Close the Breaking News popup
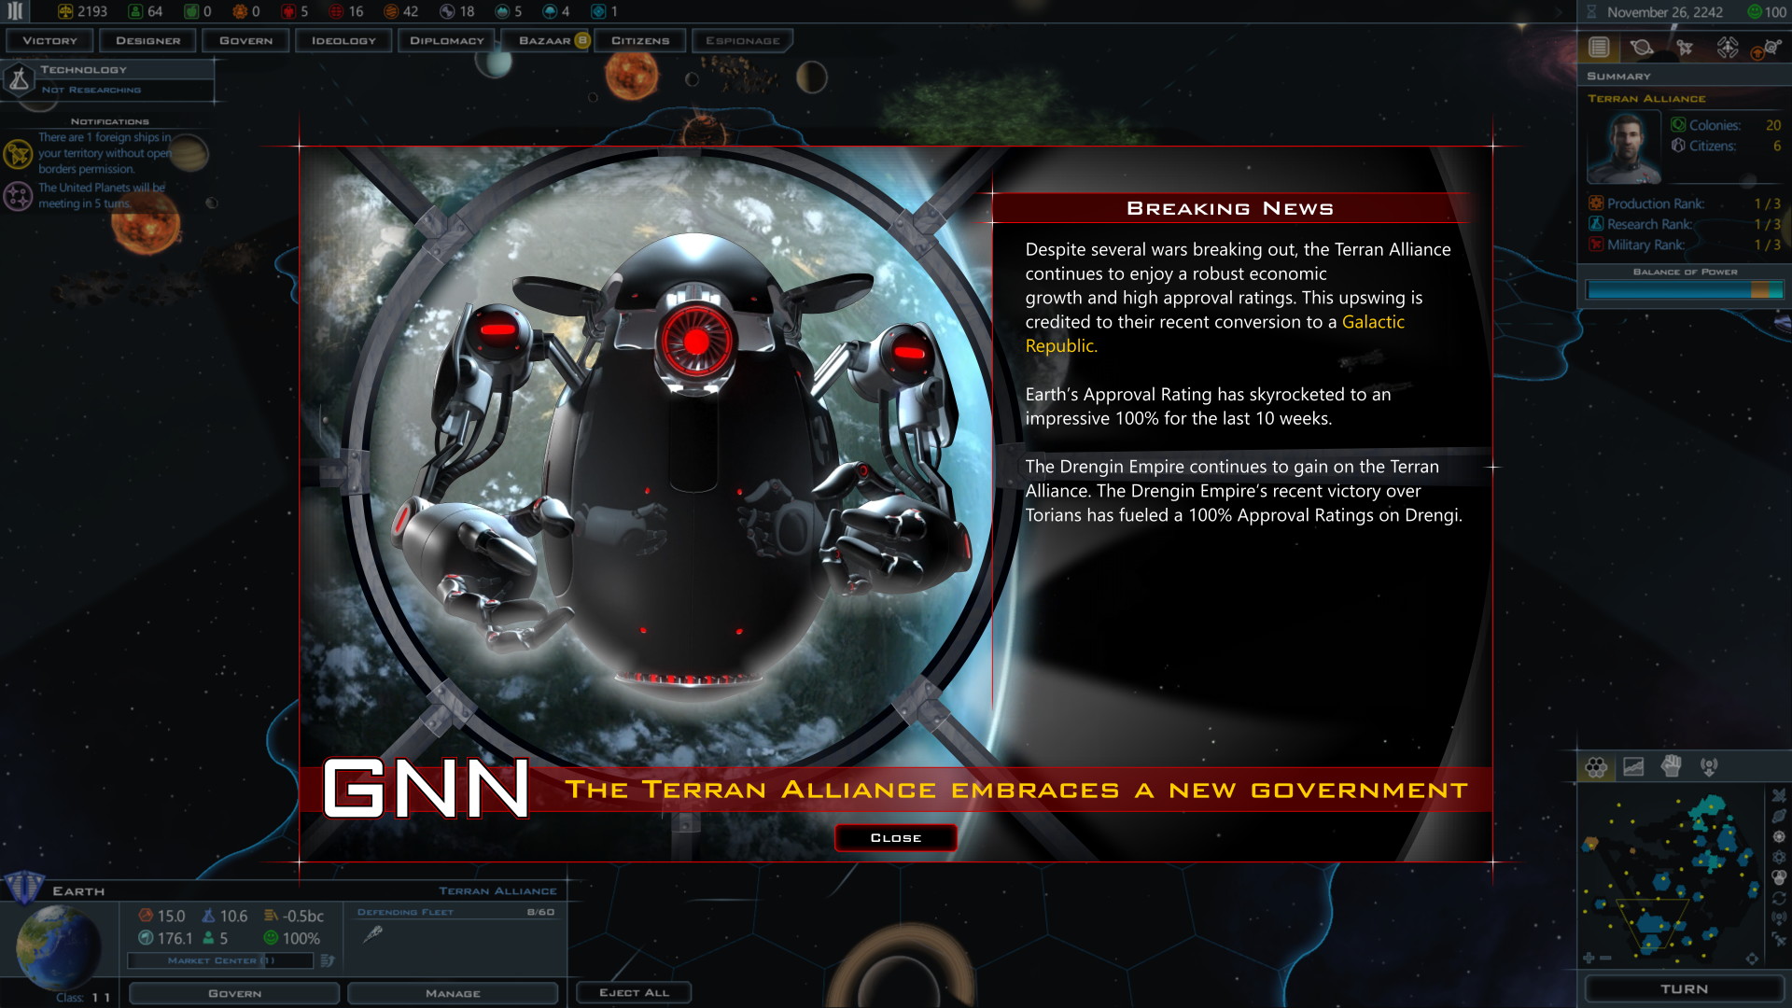Viewport: 1792px width, 1008px height. pos(895,837)
